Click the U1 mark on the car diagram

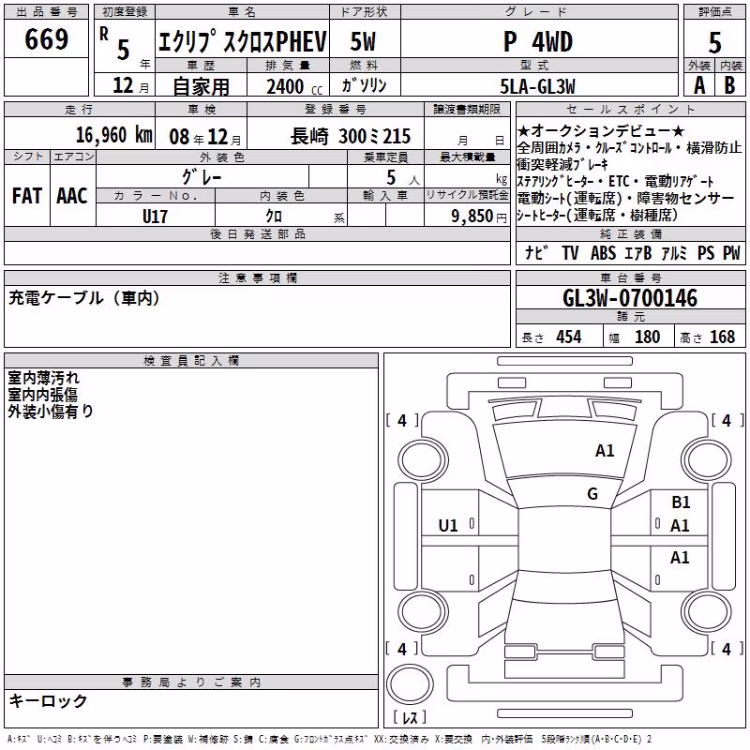(448, 526)
